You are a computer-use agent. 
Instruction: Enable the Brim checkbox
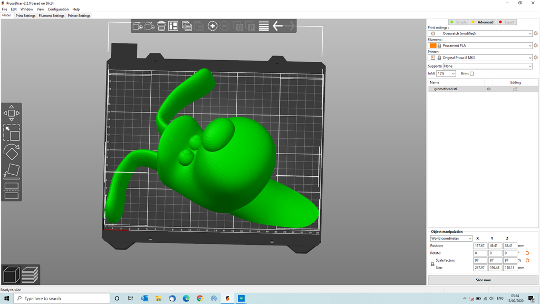[472, 73]
